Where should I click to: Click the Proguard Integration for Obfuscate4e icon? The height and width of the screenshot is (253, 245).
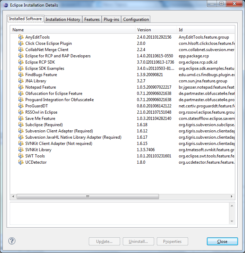(20, 100)
